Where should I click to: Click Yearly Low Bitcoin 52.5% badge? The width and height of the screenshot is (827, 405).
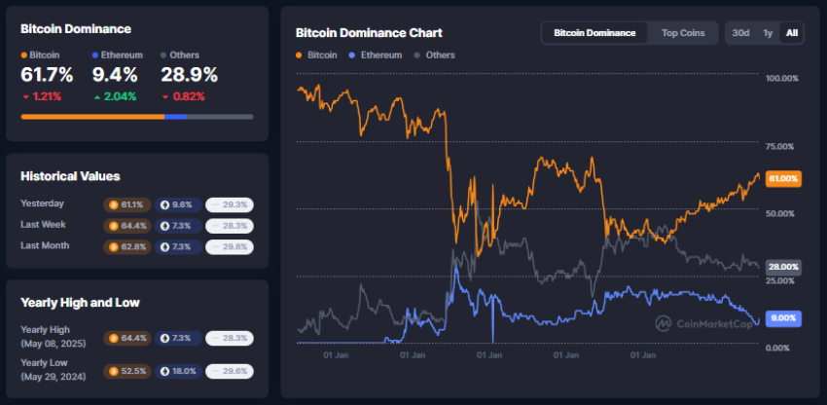tap(126, 371)
